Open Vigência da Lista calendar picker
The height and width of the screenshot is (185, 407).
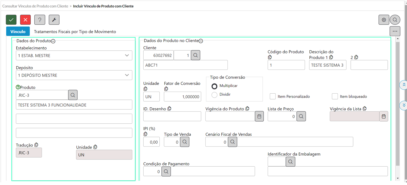point(384,116)
